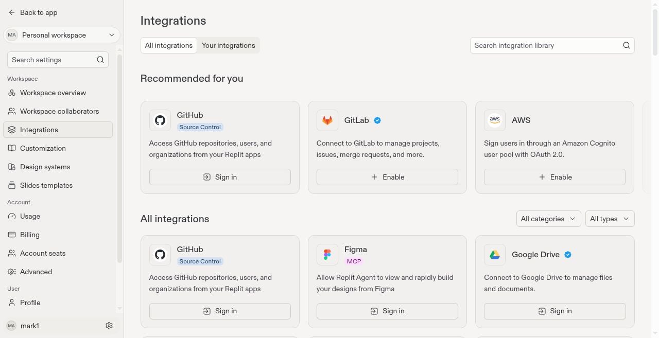Image resolution: width=659 pixels, height=338 pixels.
Task: Open the Account seats page
Action: coord(58,253)
